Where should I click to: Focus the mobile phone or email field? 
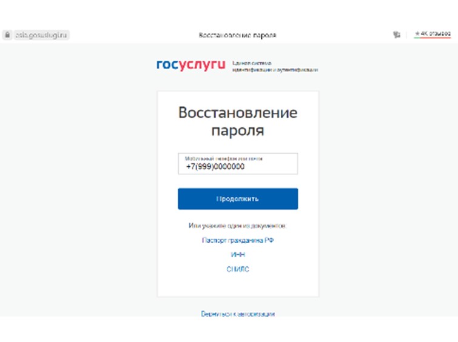click(237, 164)
